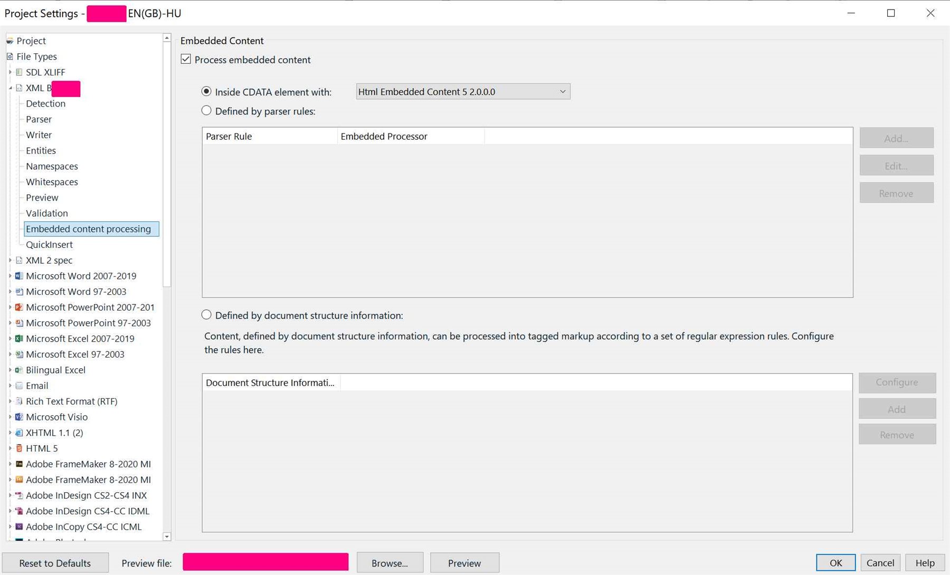This screenshot has height=575, width=950.
Task: Click Document Structure Informati... column header
Action: 271,382
